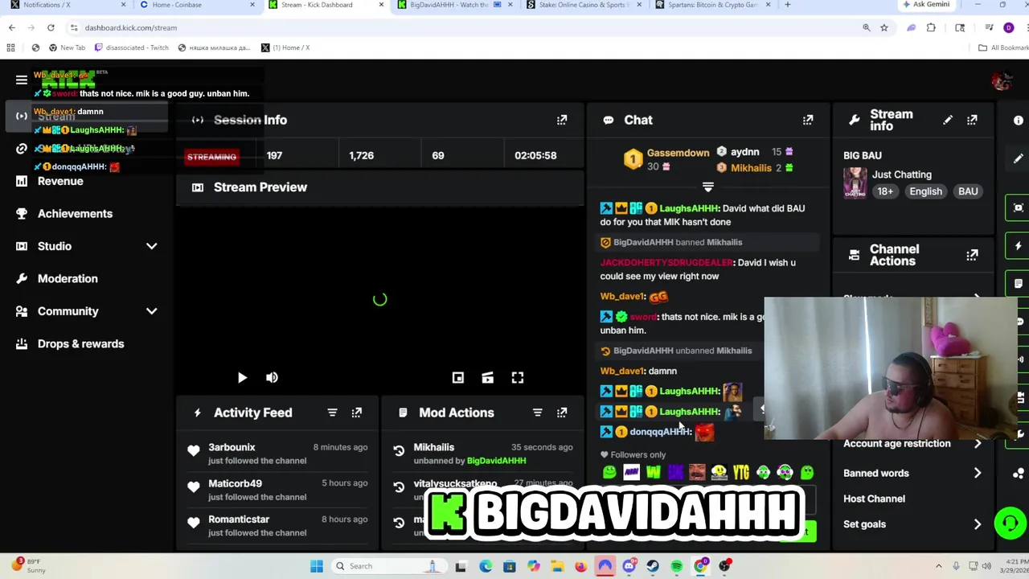This screenshot has width=1029, height=579.
Task: Mute the stream preview volume
Action: 272,377
